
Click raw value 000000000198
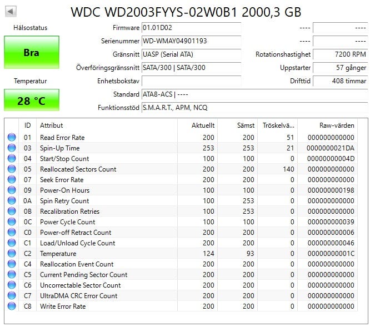[x=331, y=190]
